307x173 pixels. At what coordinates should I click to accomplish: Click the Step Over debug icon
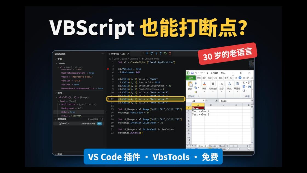click(152, 53)
